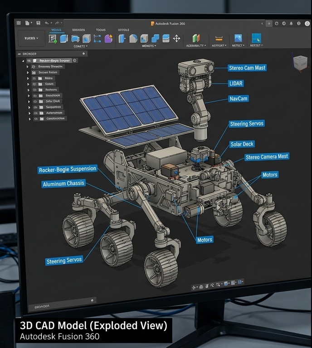Open the ACESMBALITY panel dropdown
Screen dimensions: 312x348
point(196,45)
